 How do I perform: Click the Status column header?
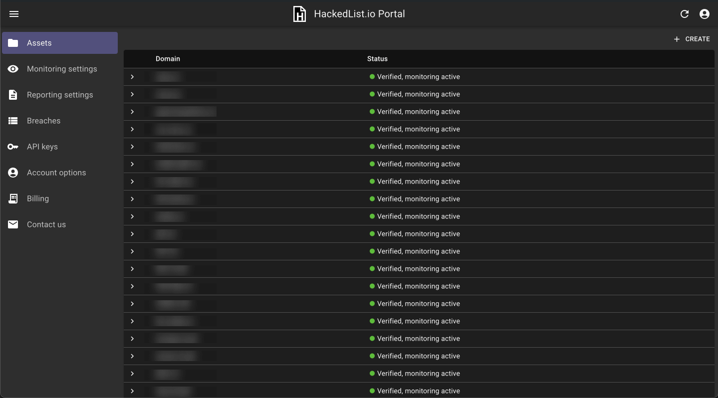[x=377, y=59]
